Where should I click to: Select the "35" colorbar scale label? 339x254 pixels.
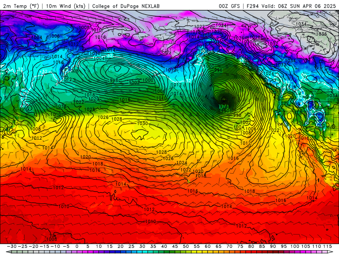point(153,246)
